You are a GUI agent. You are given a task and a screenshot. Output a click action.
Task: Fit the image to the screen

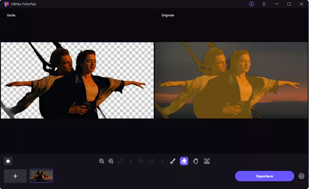[x=121, y=161]
